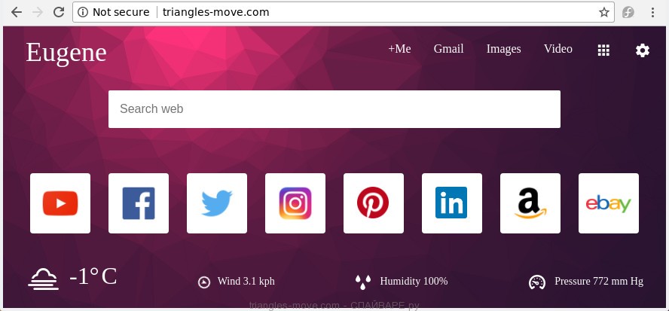Open the Images link
Screen dimensions: 669x311
click(x=503, y=50)
